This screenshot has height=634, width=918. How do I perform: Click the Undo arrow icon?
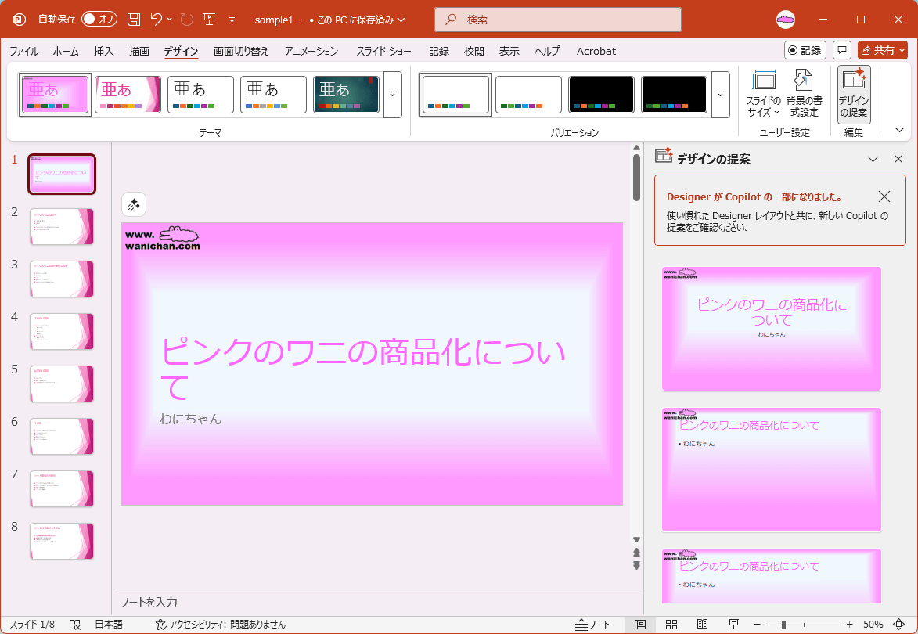pos(157,19)
